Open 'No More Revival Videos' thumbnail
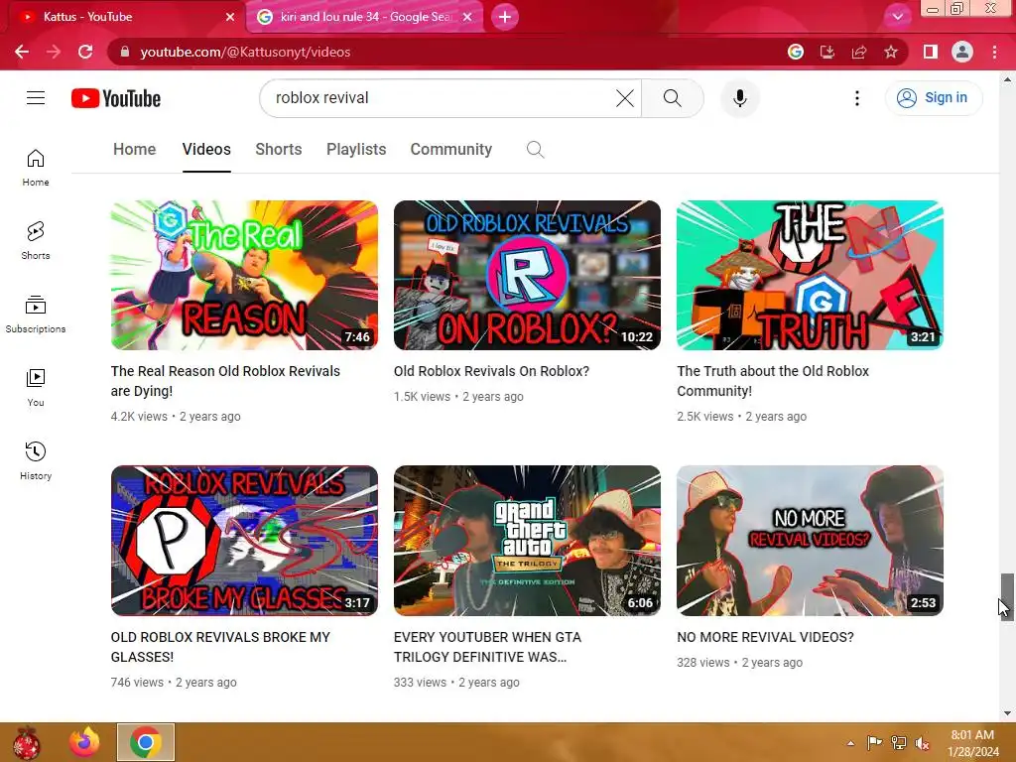This screenshot has width=1016, height=762. tap(810, 541)
